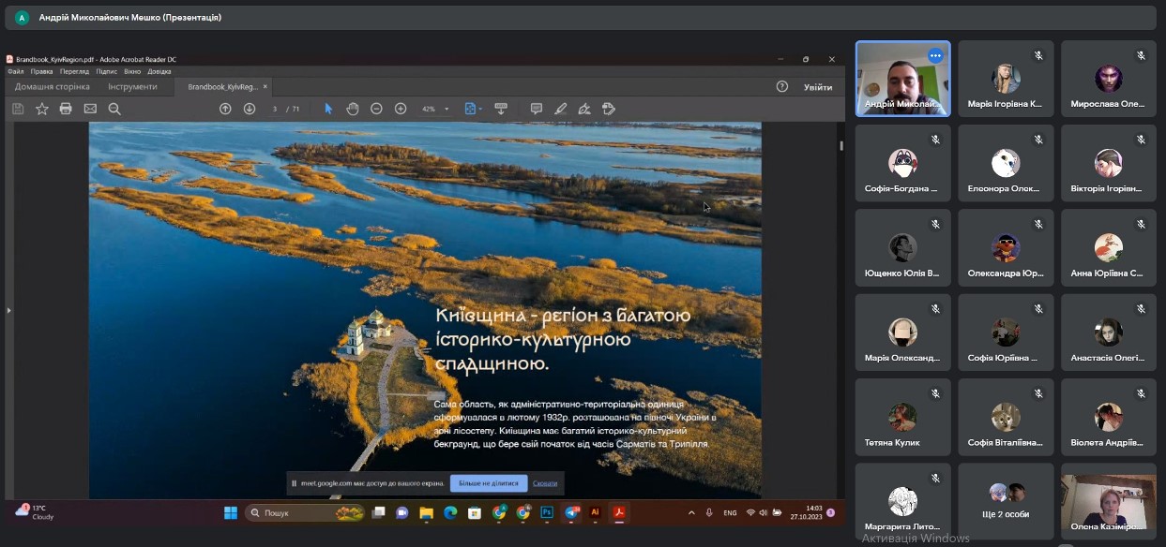Click the Print icon in Acrobat toolbar
Screen dimensions: 1166x547
click(66, 109)
